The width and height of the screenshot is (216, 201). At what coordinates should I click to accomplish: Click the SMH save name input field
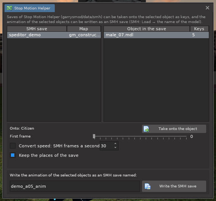[74, 186]
